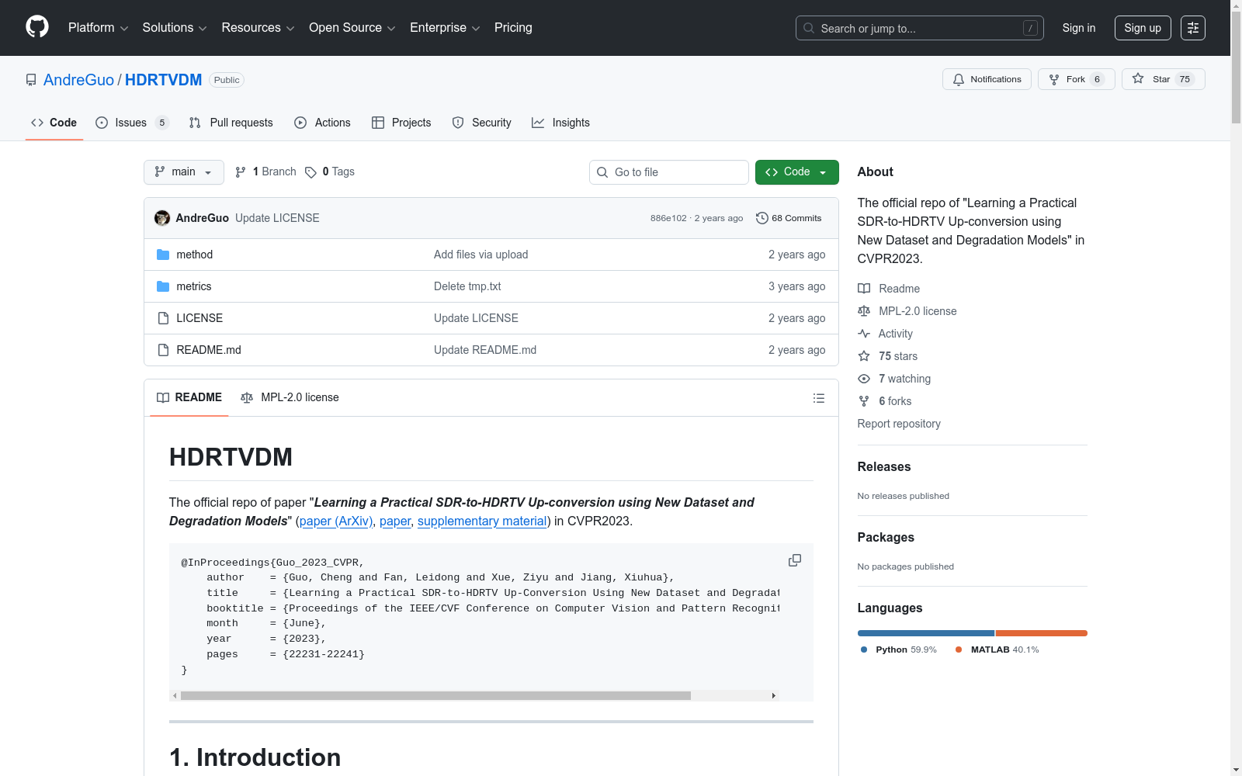This screenshot has width=1242, height=776.
Task: Select the README file tab
Action: tap(189, 397)
